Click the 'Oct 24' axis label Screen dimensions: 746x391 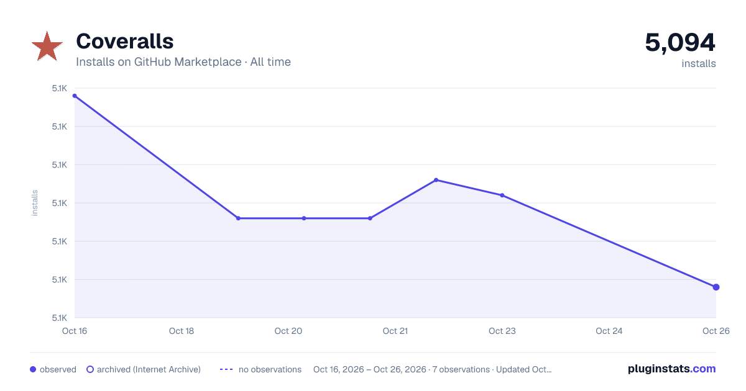pyautogui.click(x=609, y=331)
